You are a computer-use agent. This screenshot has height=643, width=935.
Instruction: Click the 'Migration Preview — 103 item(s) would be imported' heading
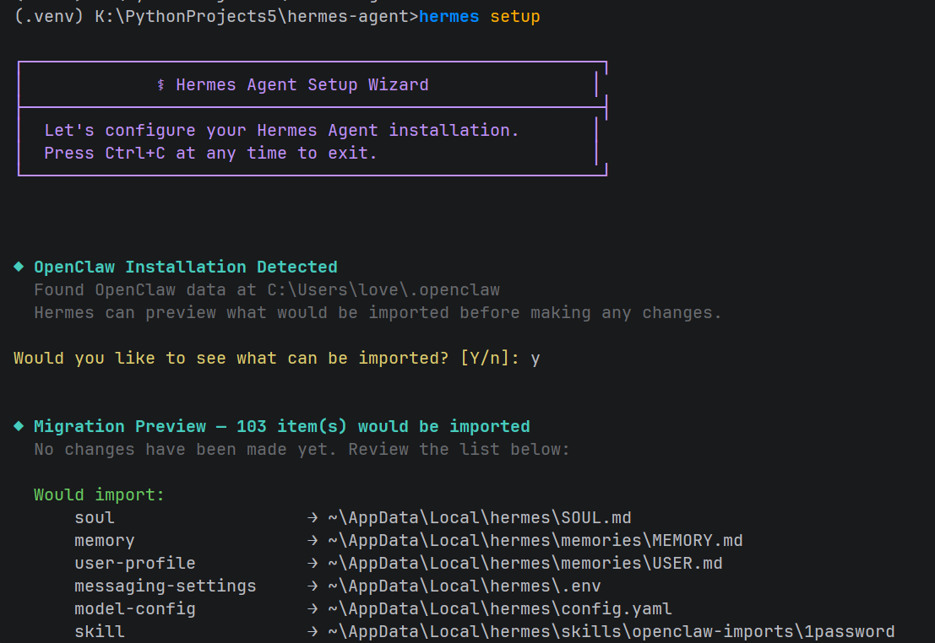281,426
